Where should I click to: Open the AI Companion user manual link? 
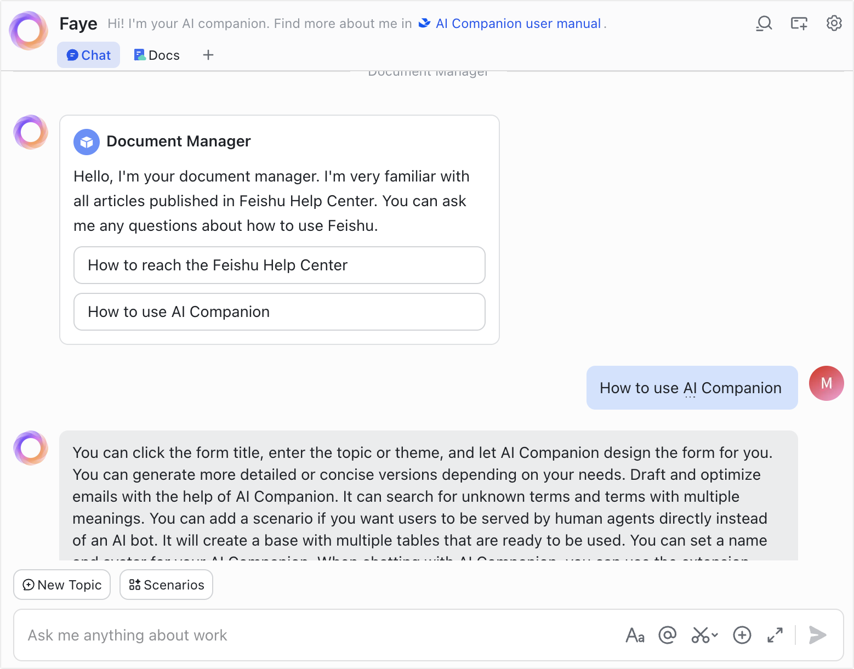[517, 24]
